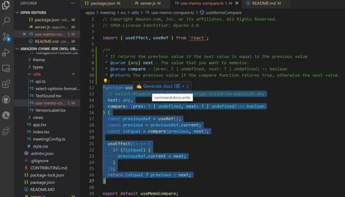This screenshot has height=197, width=345.
Task: Open package.json in Open Editors list
Action: pos(47,20)
